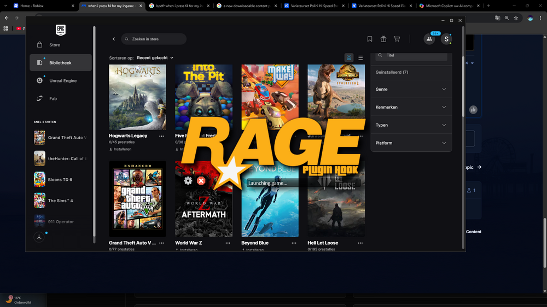This screenshot has height=307, width=547.
Task: Click Installeren under Hogwarts Legacy
Action: (120, 149)
